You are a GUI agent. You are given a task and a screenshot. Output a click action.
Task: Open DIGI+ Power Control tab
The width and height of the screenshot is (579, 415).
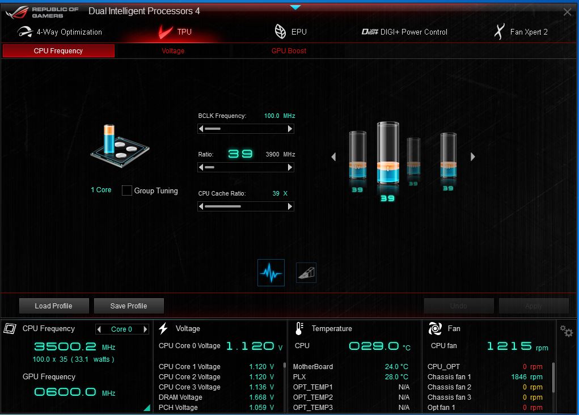coord(404,32)
